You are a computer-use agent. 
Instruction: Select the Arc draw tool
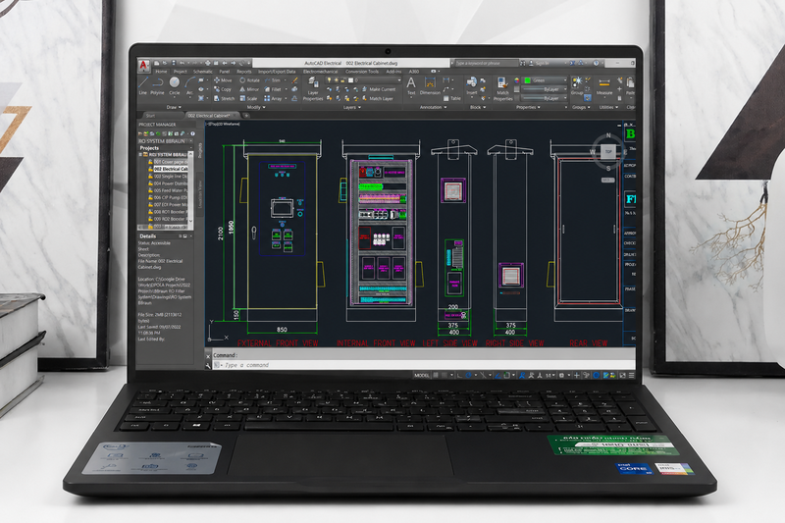189,85
